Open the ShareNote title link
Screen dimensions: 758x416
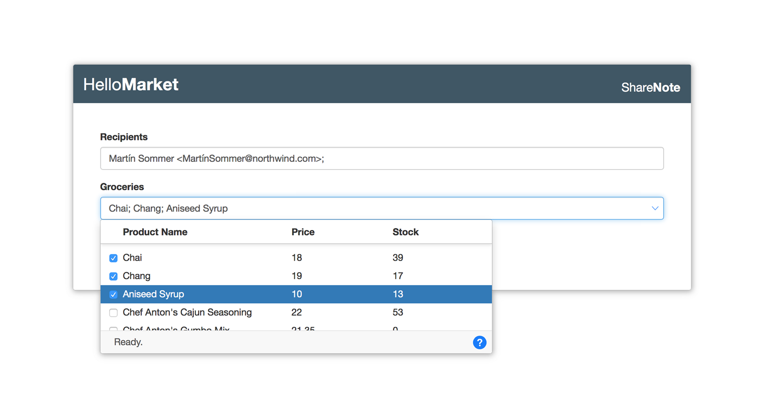(650, 87)
